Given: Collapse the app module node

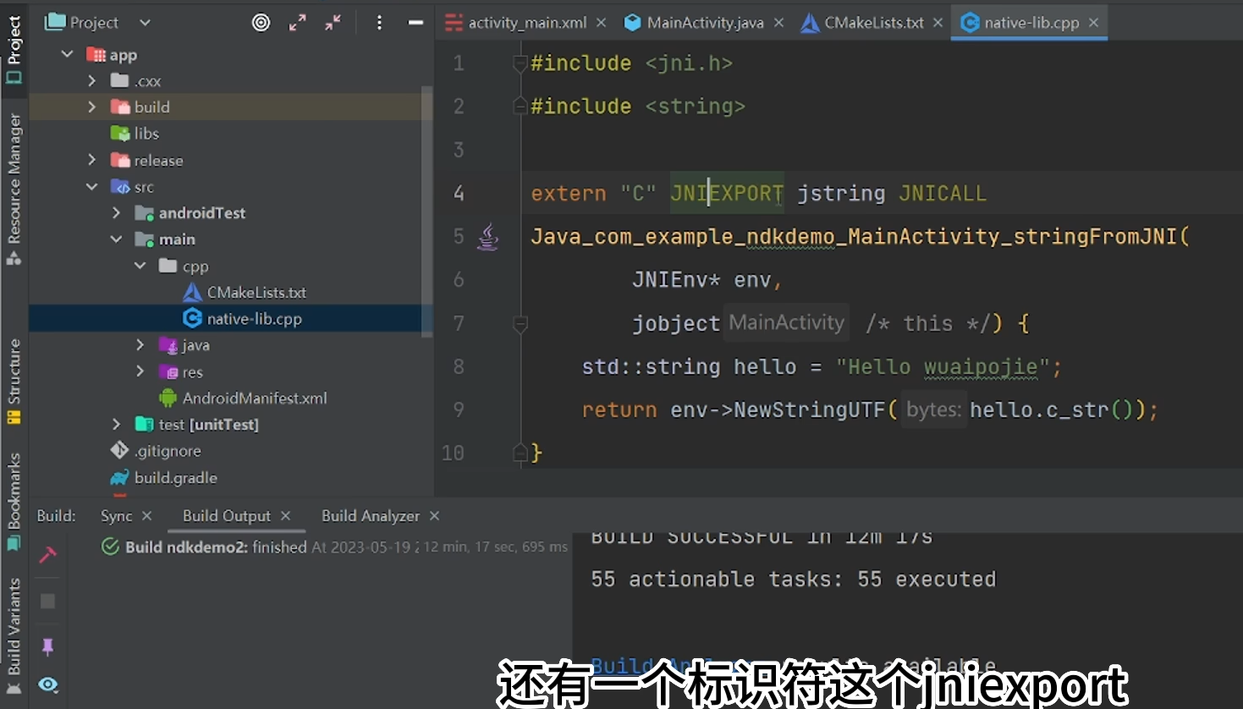Looking at the screenshot, I should pyautogui.click(x=68, y=54).
